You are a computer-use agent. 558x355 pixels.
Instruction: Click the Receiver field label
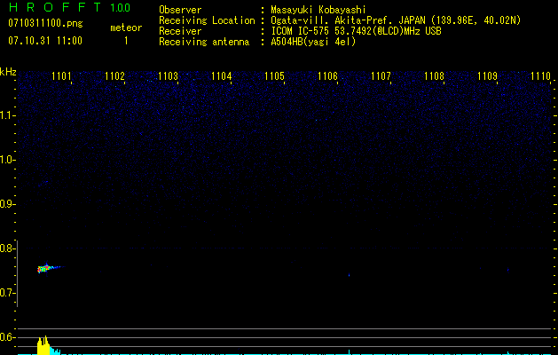click(180, 31)
